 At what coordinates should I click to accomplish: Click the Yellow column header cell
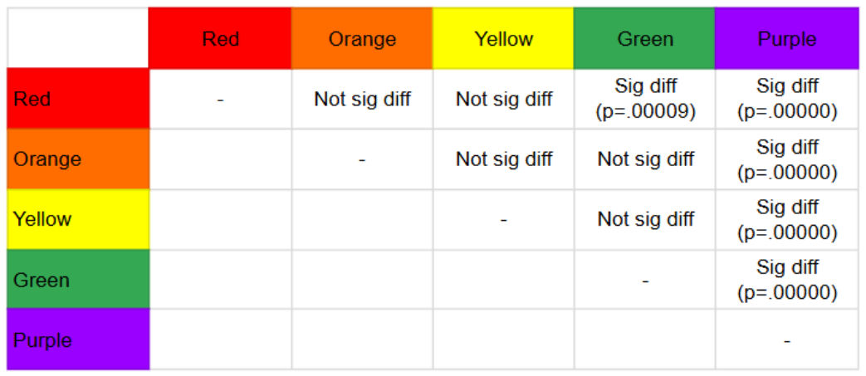click(504, 38)
